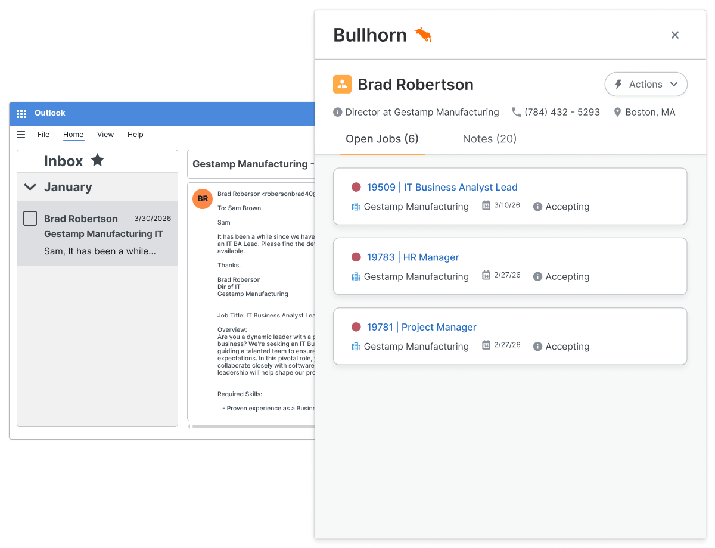This screenshot has width=715, height=548.
Task: Click the red status dot on job 19509
Action: tap(356, 187)
